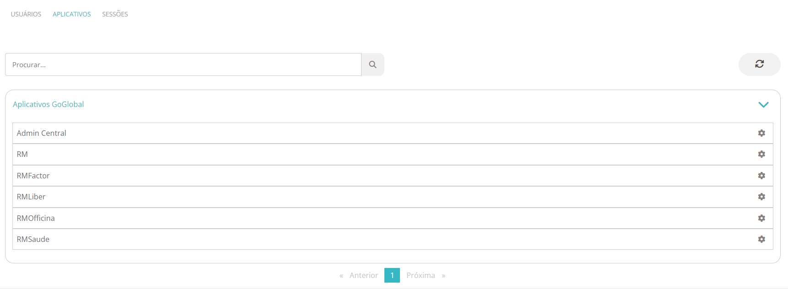Viewport: 788px width, 289px height.
Task: Select the RMSaude application row
Action: point(33,239)
